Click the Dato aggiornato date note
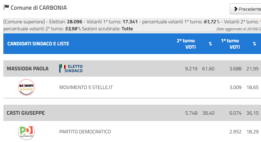This screenshot has height=142, width=261. [239, 29]
